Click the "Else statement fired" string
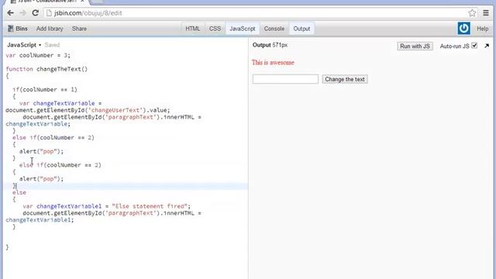This screenshot has height=279, width=496. click(150, 206)
